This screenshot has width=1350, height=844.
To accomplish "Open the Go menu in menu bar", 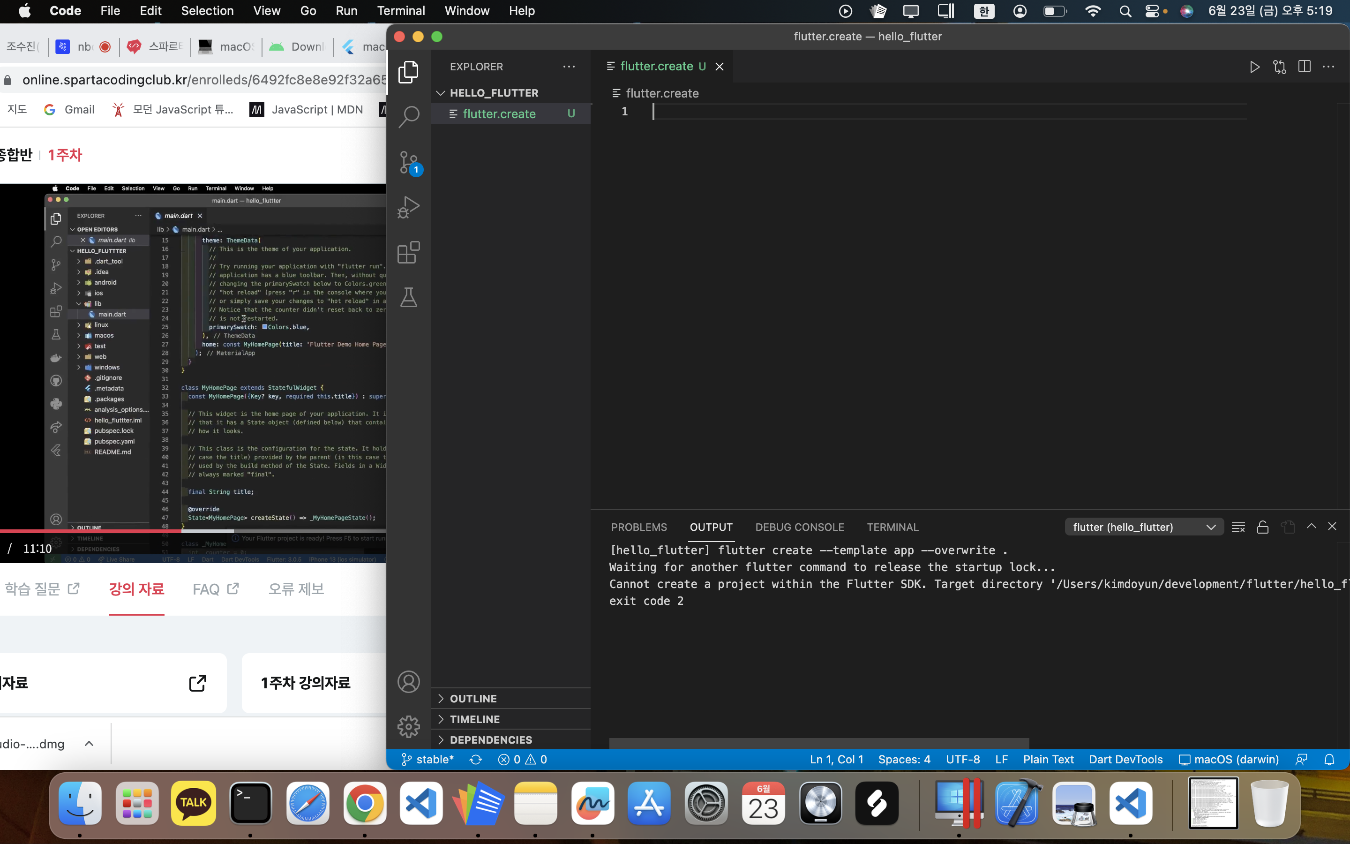I will tap(308, 11).
